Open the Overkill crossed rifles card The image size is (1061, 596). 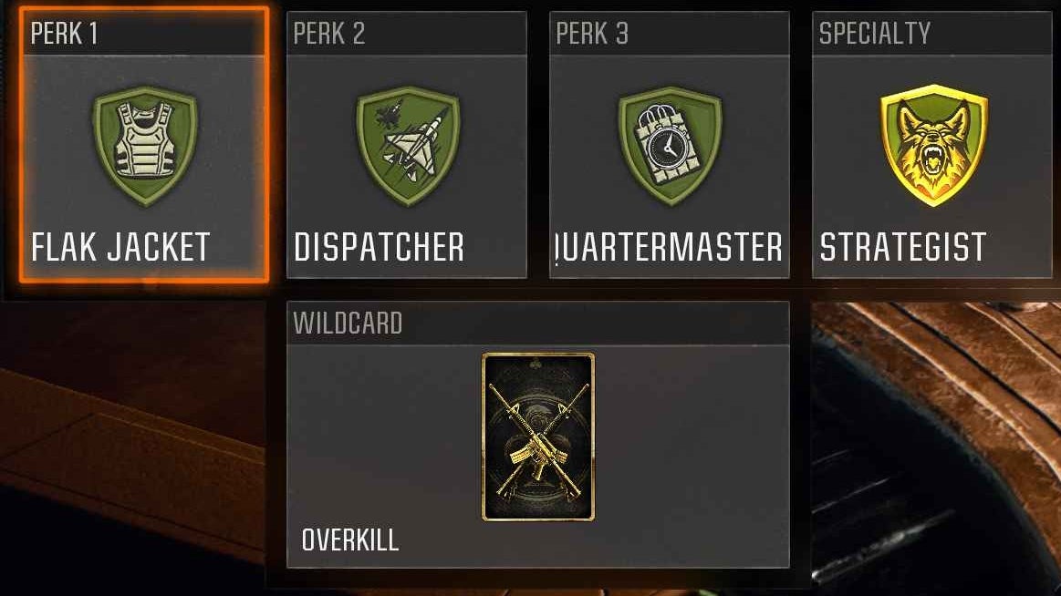(x=538, y=437)
